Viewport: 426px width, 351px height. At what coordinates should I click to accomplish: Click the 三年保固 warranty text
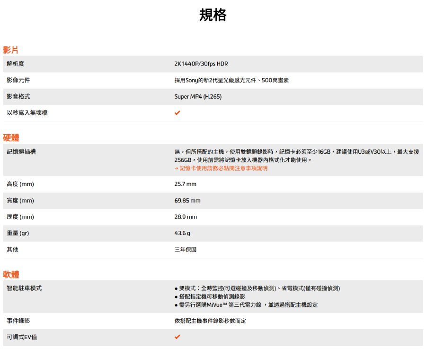tap(186, 249)
